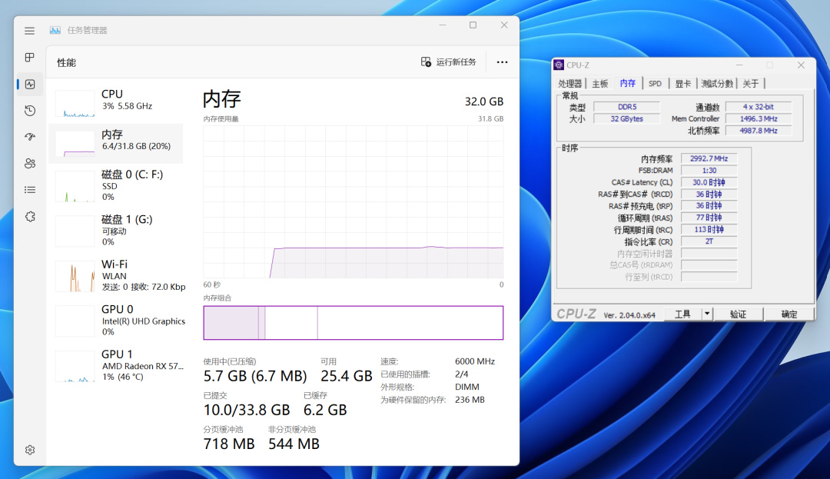The image size is (830, 479).
Task: Expand the 工具 dropdown arrow in CPU-Z
Action: (x=707, y=314)
